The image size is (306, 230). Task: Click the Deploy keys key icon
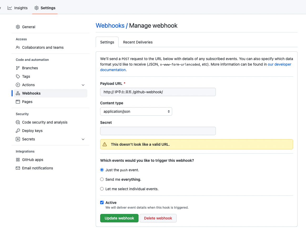18,131
